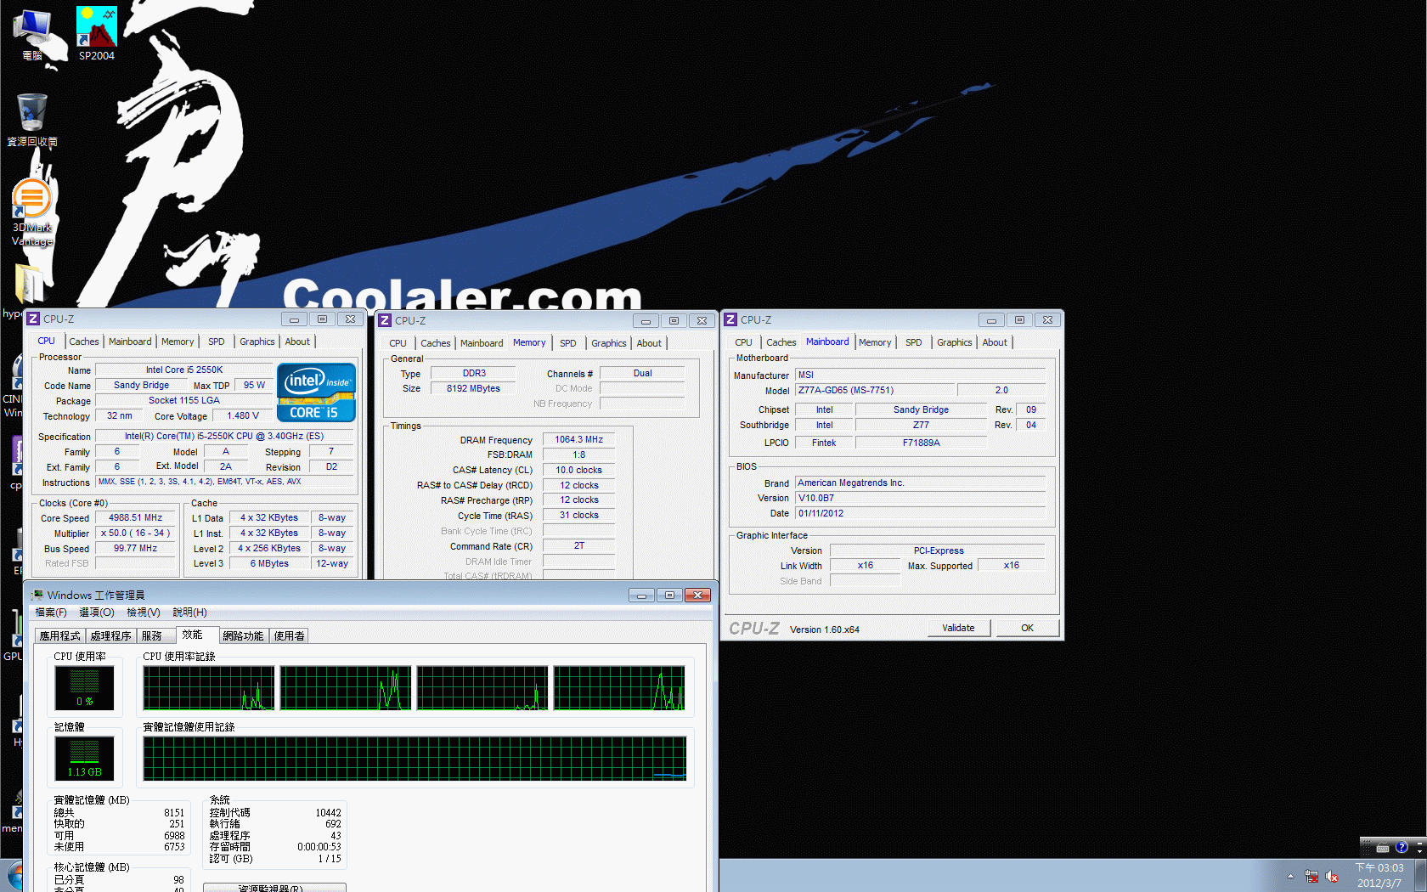The width and height of the screenshot is (1427, 892).
Task: Click the Core Voltage value 1.480 V
Action: [242, 415]
